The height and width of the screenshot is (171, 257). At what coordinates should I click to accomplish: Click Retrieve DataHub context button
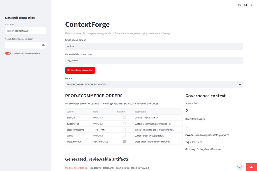coord(80,70)
